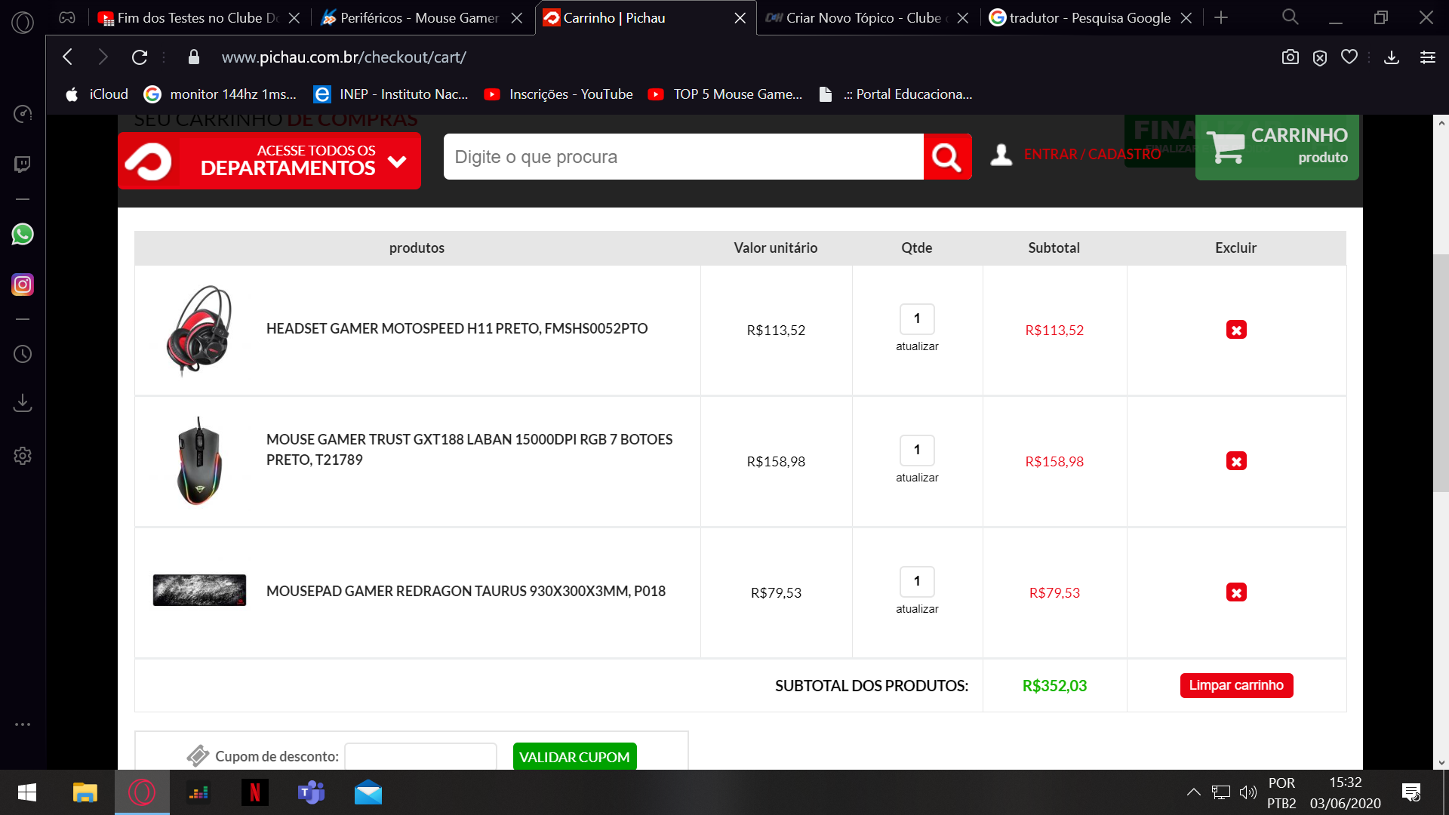View site security padlock info
This screenshot has height=815, width=1449.
[x=194, y=57]
